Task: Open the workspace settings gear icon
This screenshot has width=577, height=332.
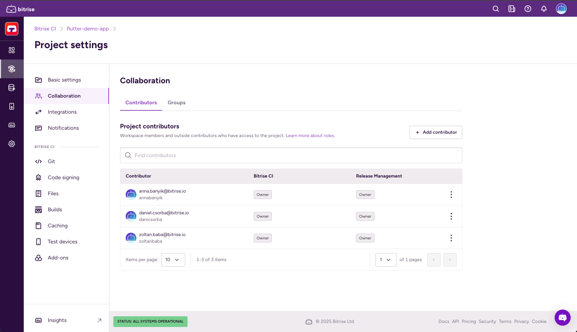Action: pyautogui.click(x=12, y=144)
